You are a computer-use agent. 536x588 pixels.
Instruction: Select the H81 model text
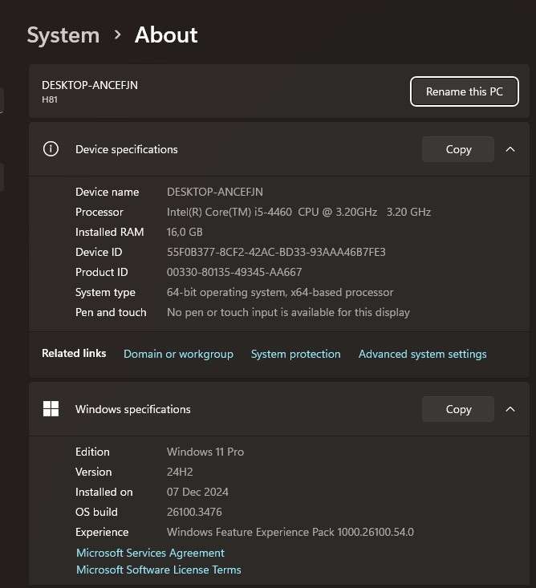[50, 99]
